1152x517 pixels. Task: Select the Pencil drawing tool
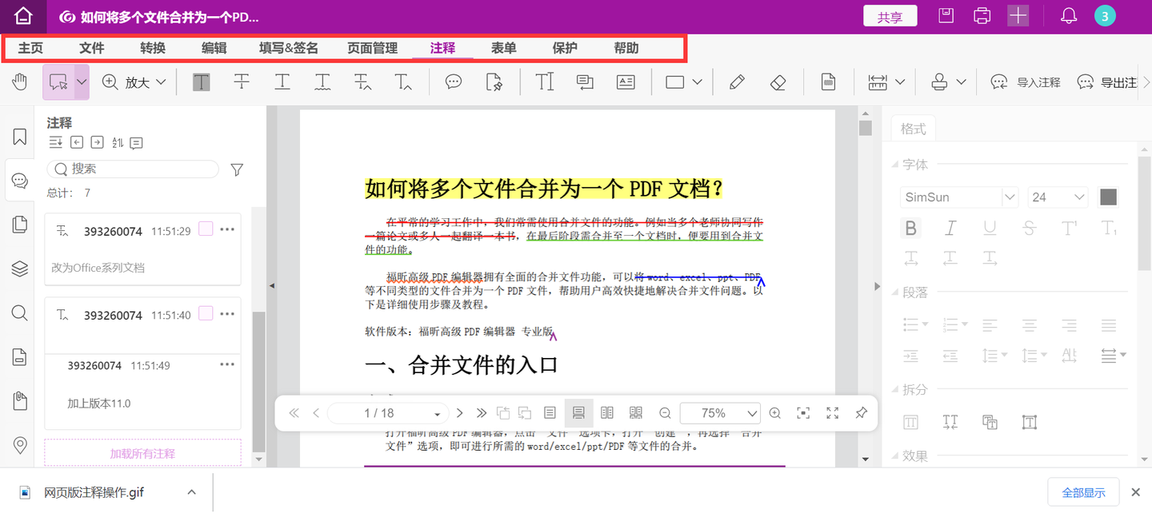coord(738,82)
